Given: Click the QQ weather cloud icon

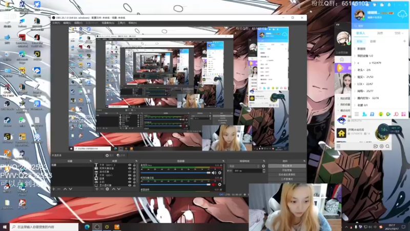Looking at the screenshot, I should (402, 14).
